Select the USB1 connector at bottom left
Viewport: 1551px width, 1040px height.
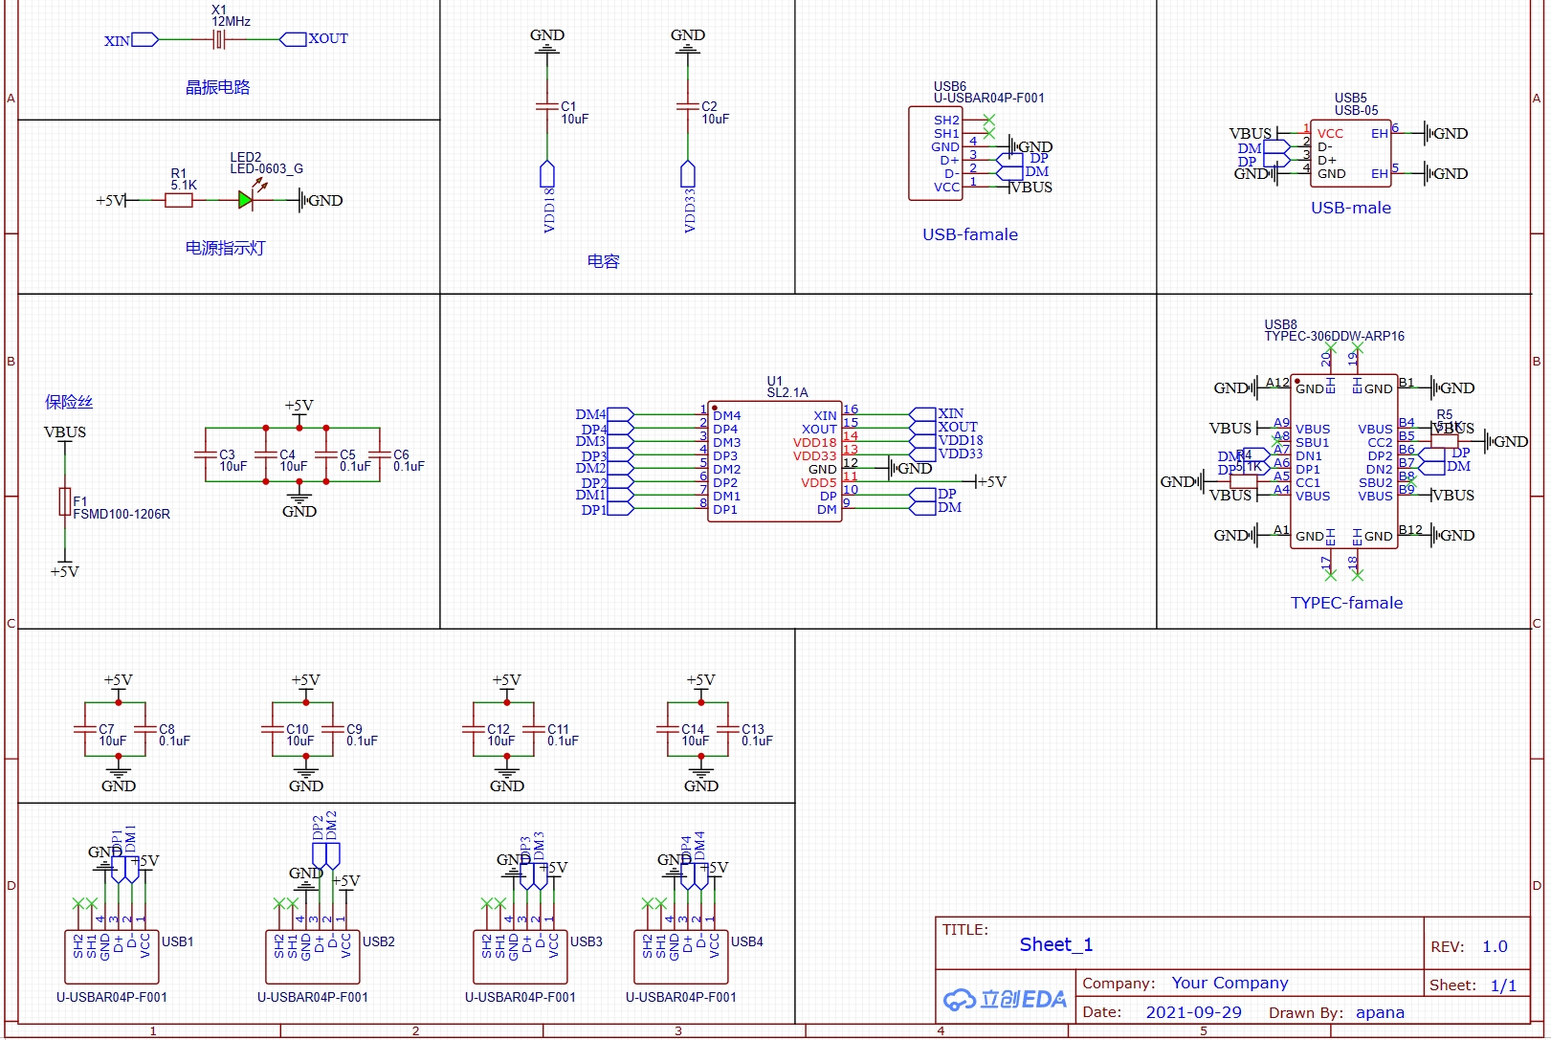pos(111,957)
